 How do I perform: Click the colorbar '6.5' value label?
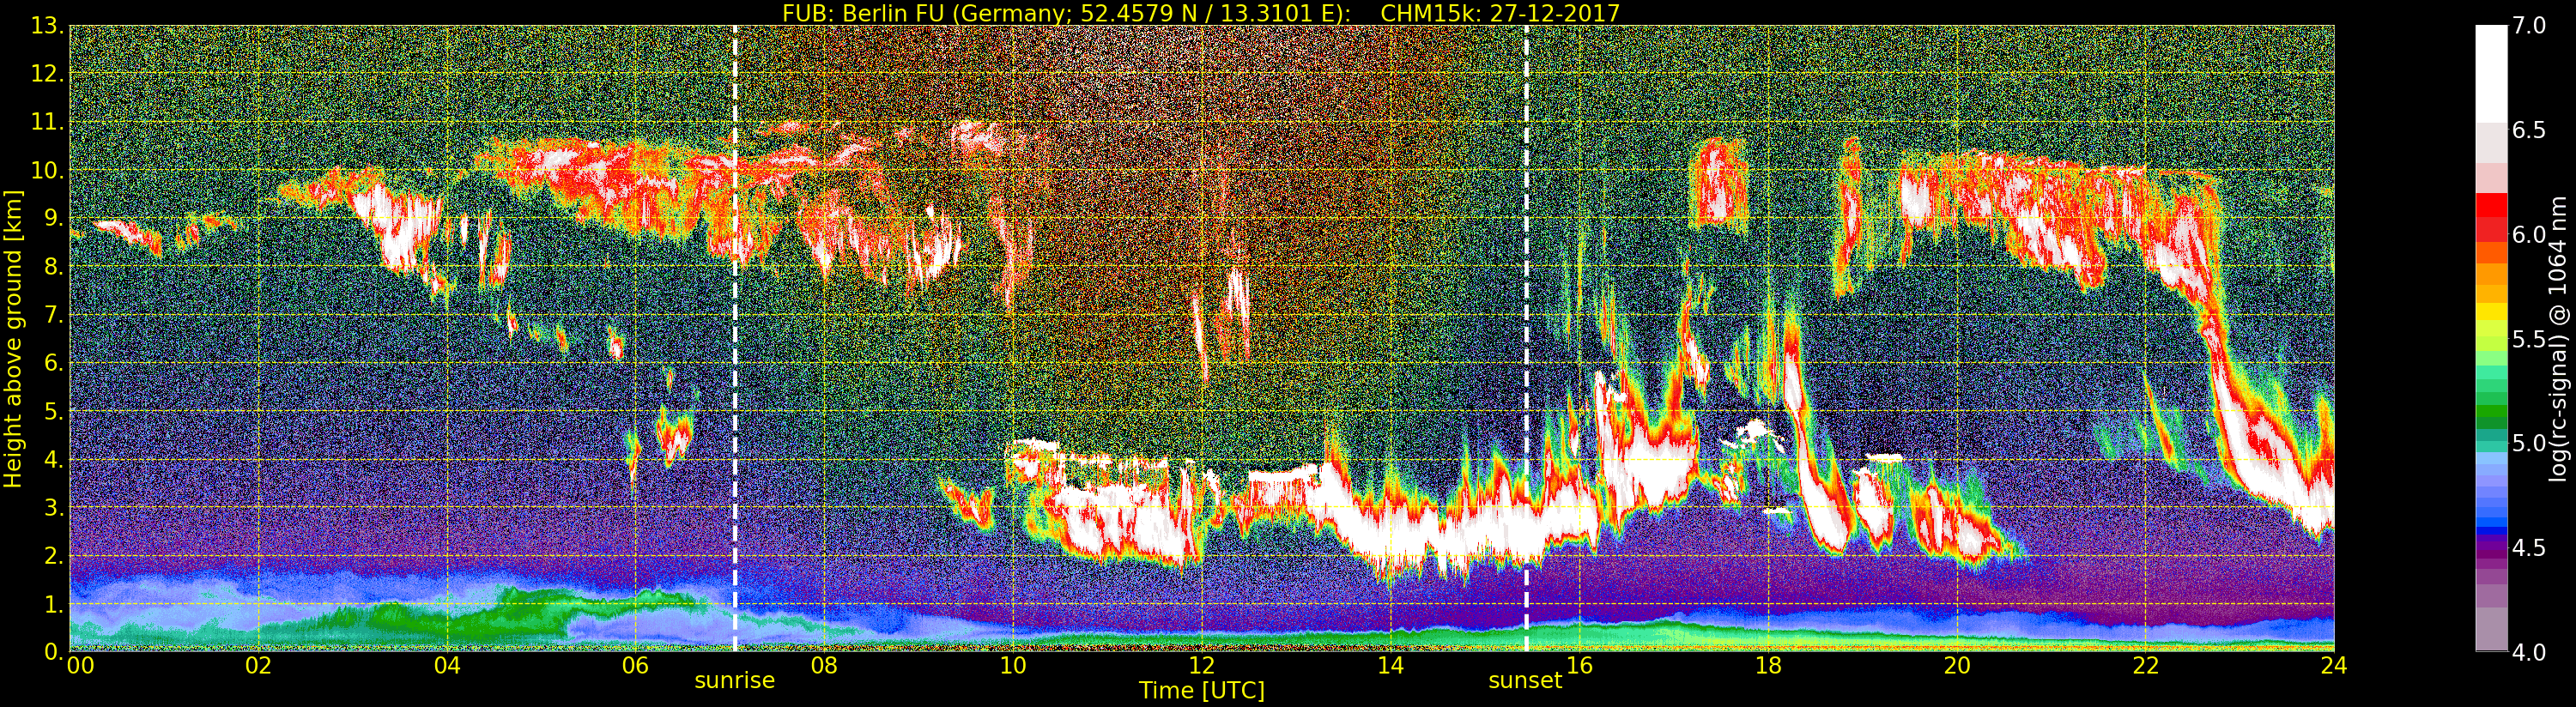2529,130
